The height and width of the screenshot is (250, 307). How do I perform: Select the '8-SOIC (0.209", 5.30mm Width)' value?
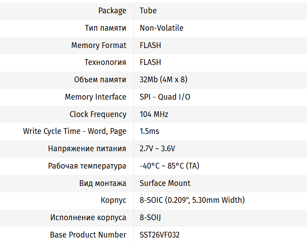tap(192, 200)
